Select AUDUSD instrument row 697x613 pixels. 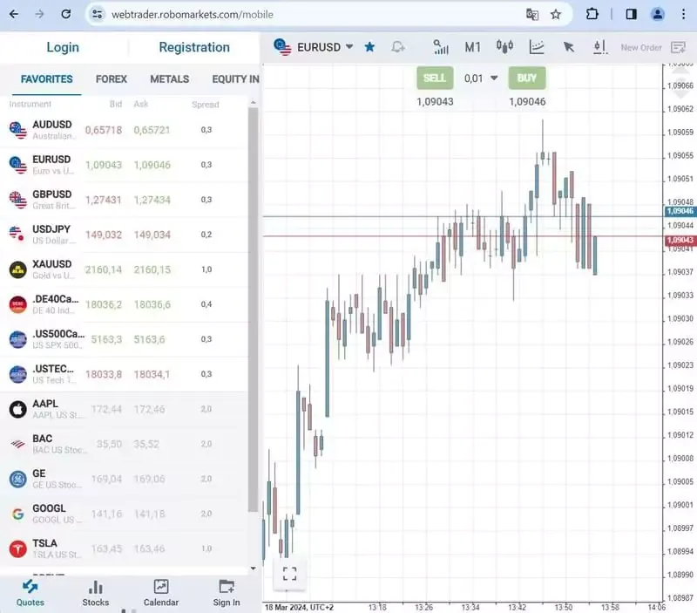[x=124, y=130]
